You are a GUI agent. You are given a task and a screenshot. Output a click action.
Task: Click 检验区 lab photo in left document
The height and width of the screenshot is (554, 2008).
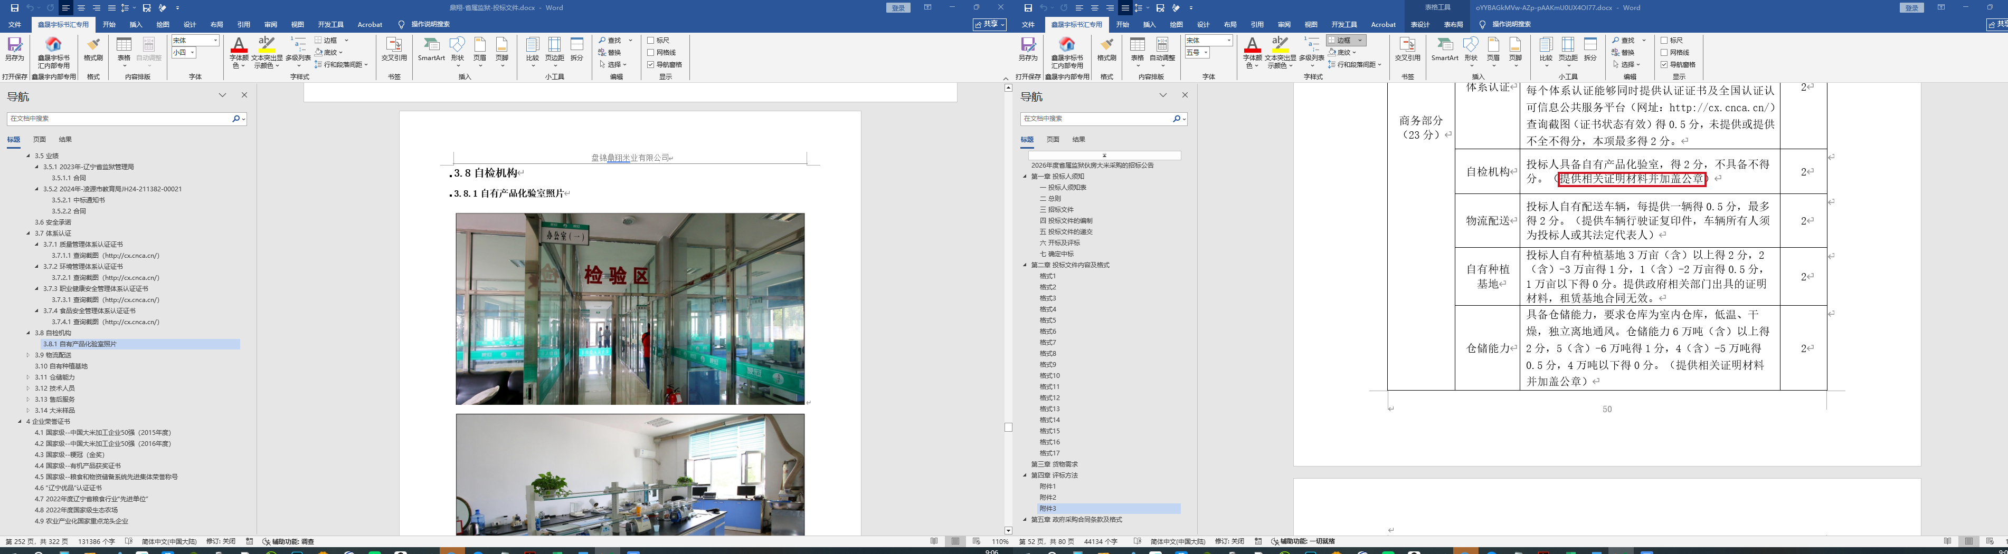630,309
